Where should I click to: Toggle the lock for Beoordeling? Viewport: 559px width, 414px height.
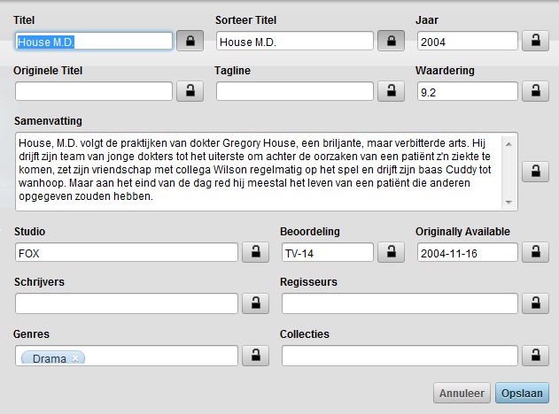click(391, 252)
